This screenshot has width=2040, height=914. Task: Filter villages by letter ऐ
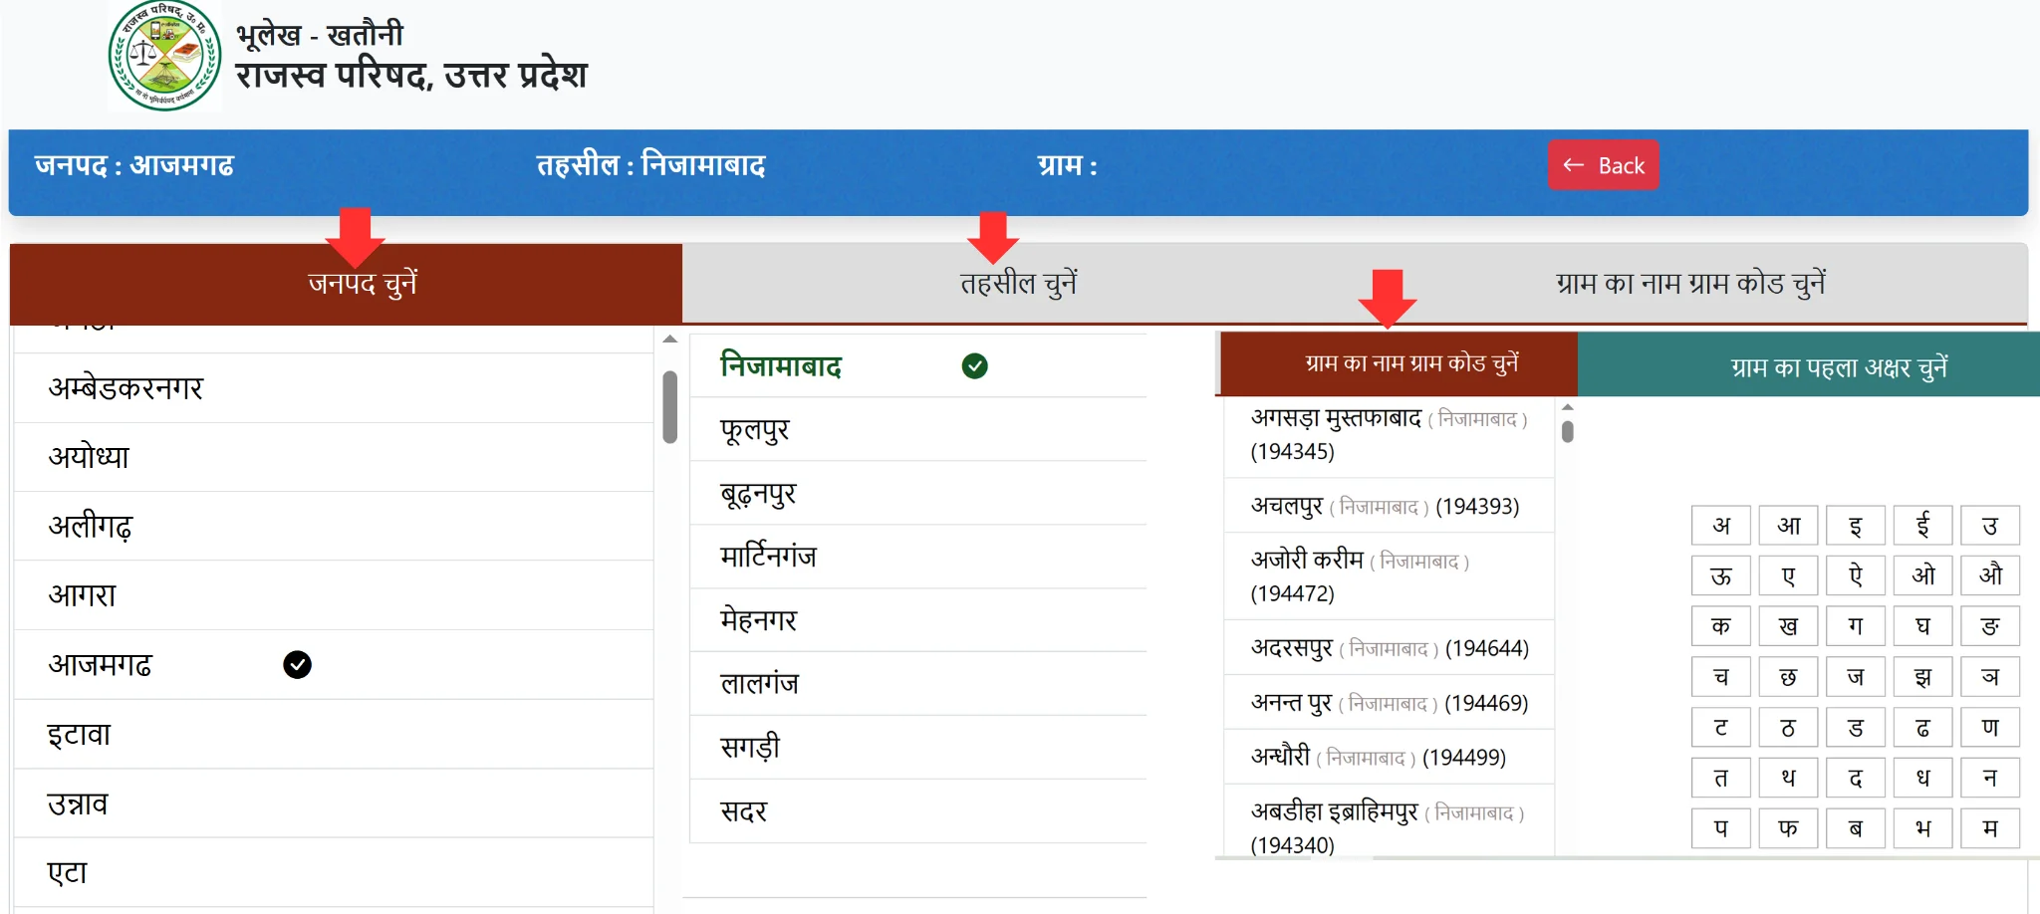(1856, 575)
